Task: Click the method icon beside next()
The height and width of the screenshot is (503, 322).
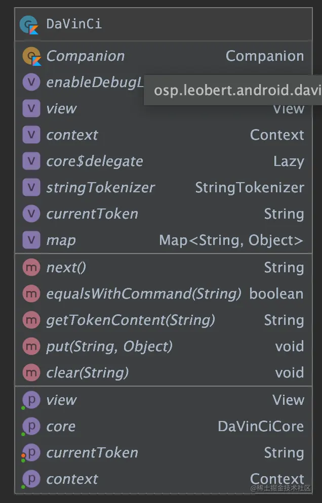Action: click(31, 267)
